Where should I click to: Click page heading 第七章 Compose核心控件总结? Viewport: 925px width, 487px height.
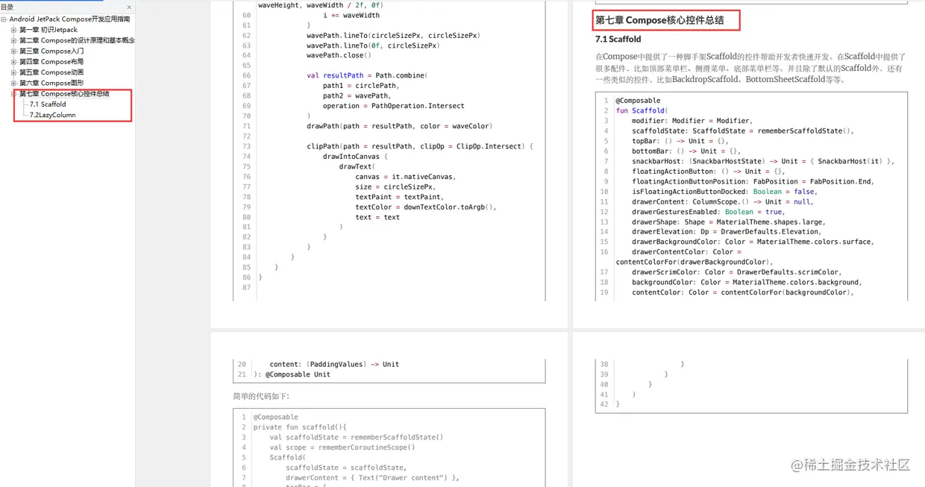pyautogui.click(x=659, y=20)
